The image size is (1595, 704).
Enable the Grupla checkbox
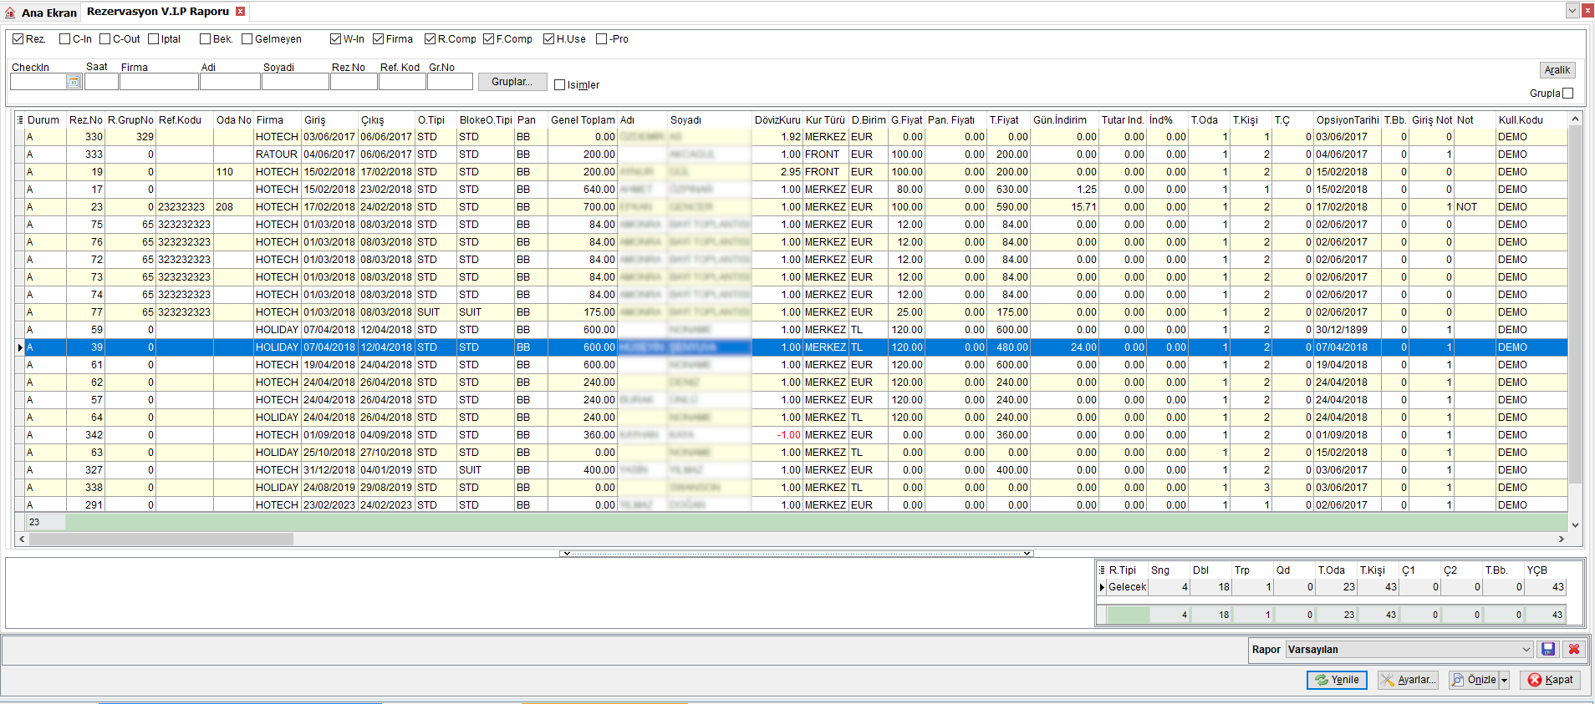[x=1568, y=94]
